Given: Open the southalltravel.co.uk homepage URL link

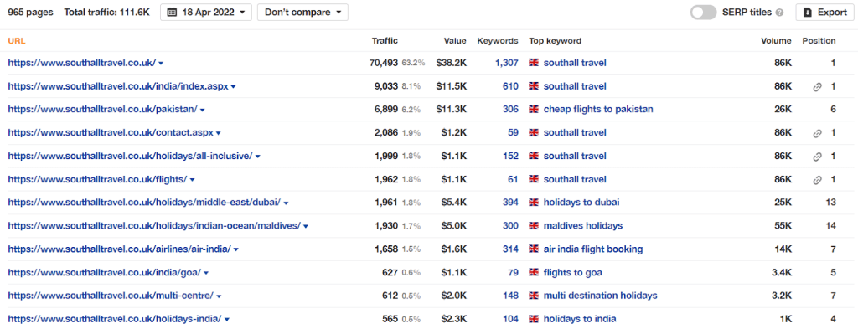Looking at the screenshot, I should [x=81, y=63].
